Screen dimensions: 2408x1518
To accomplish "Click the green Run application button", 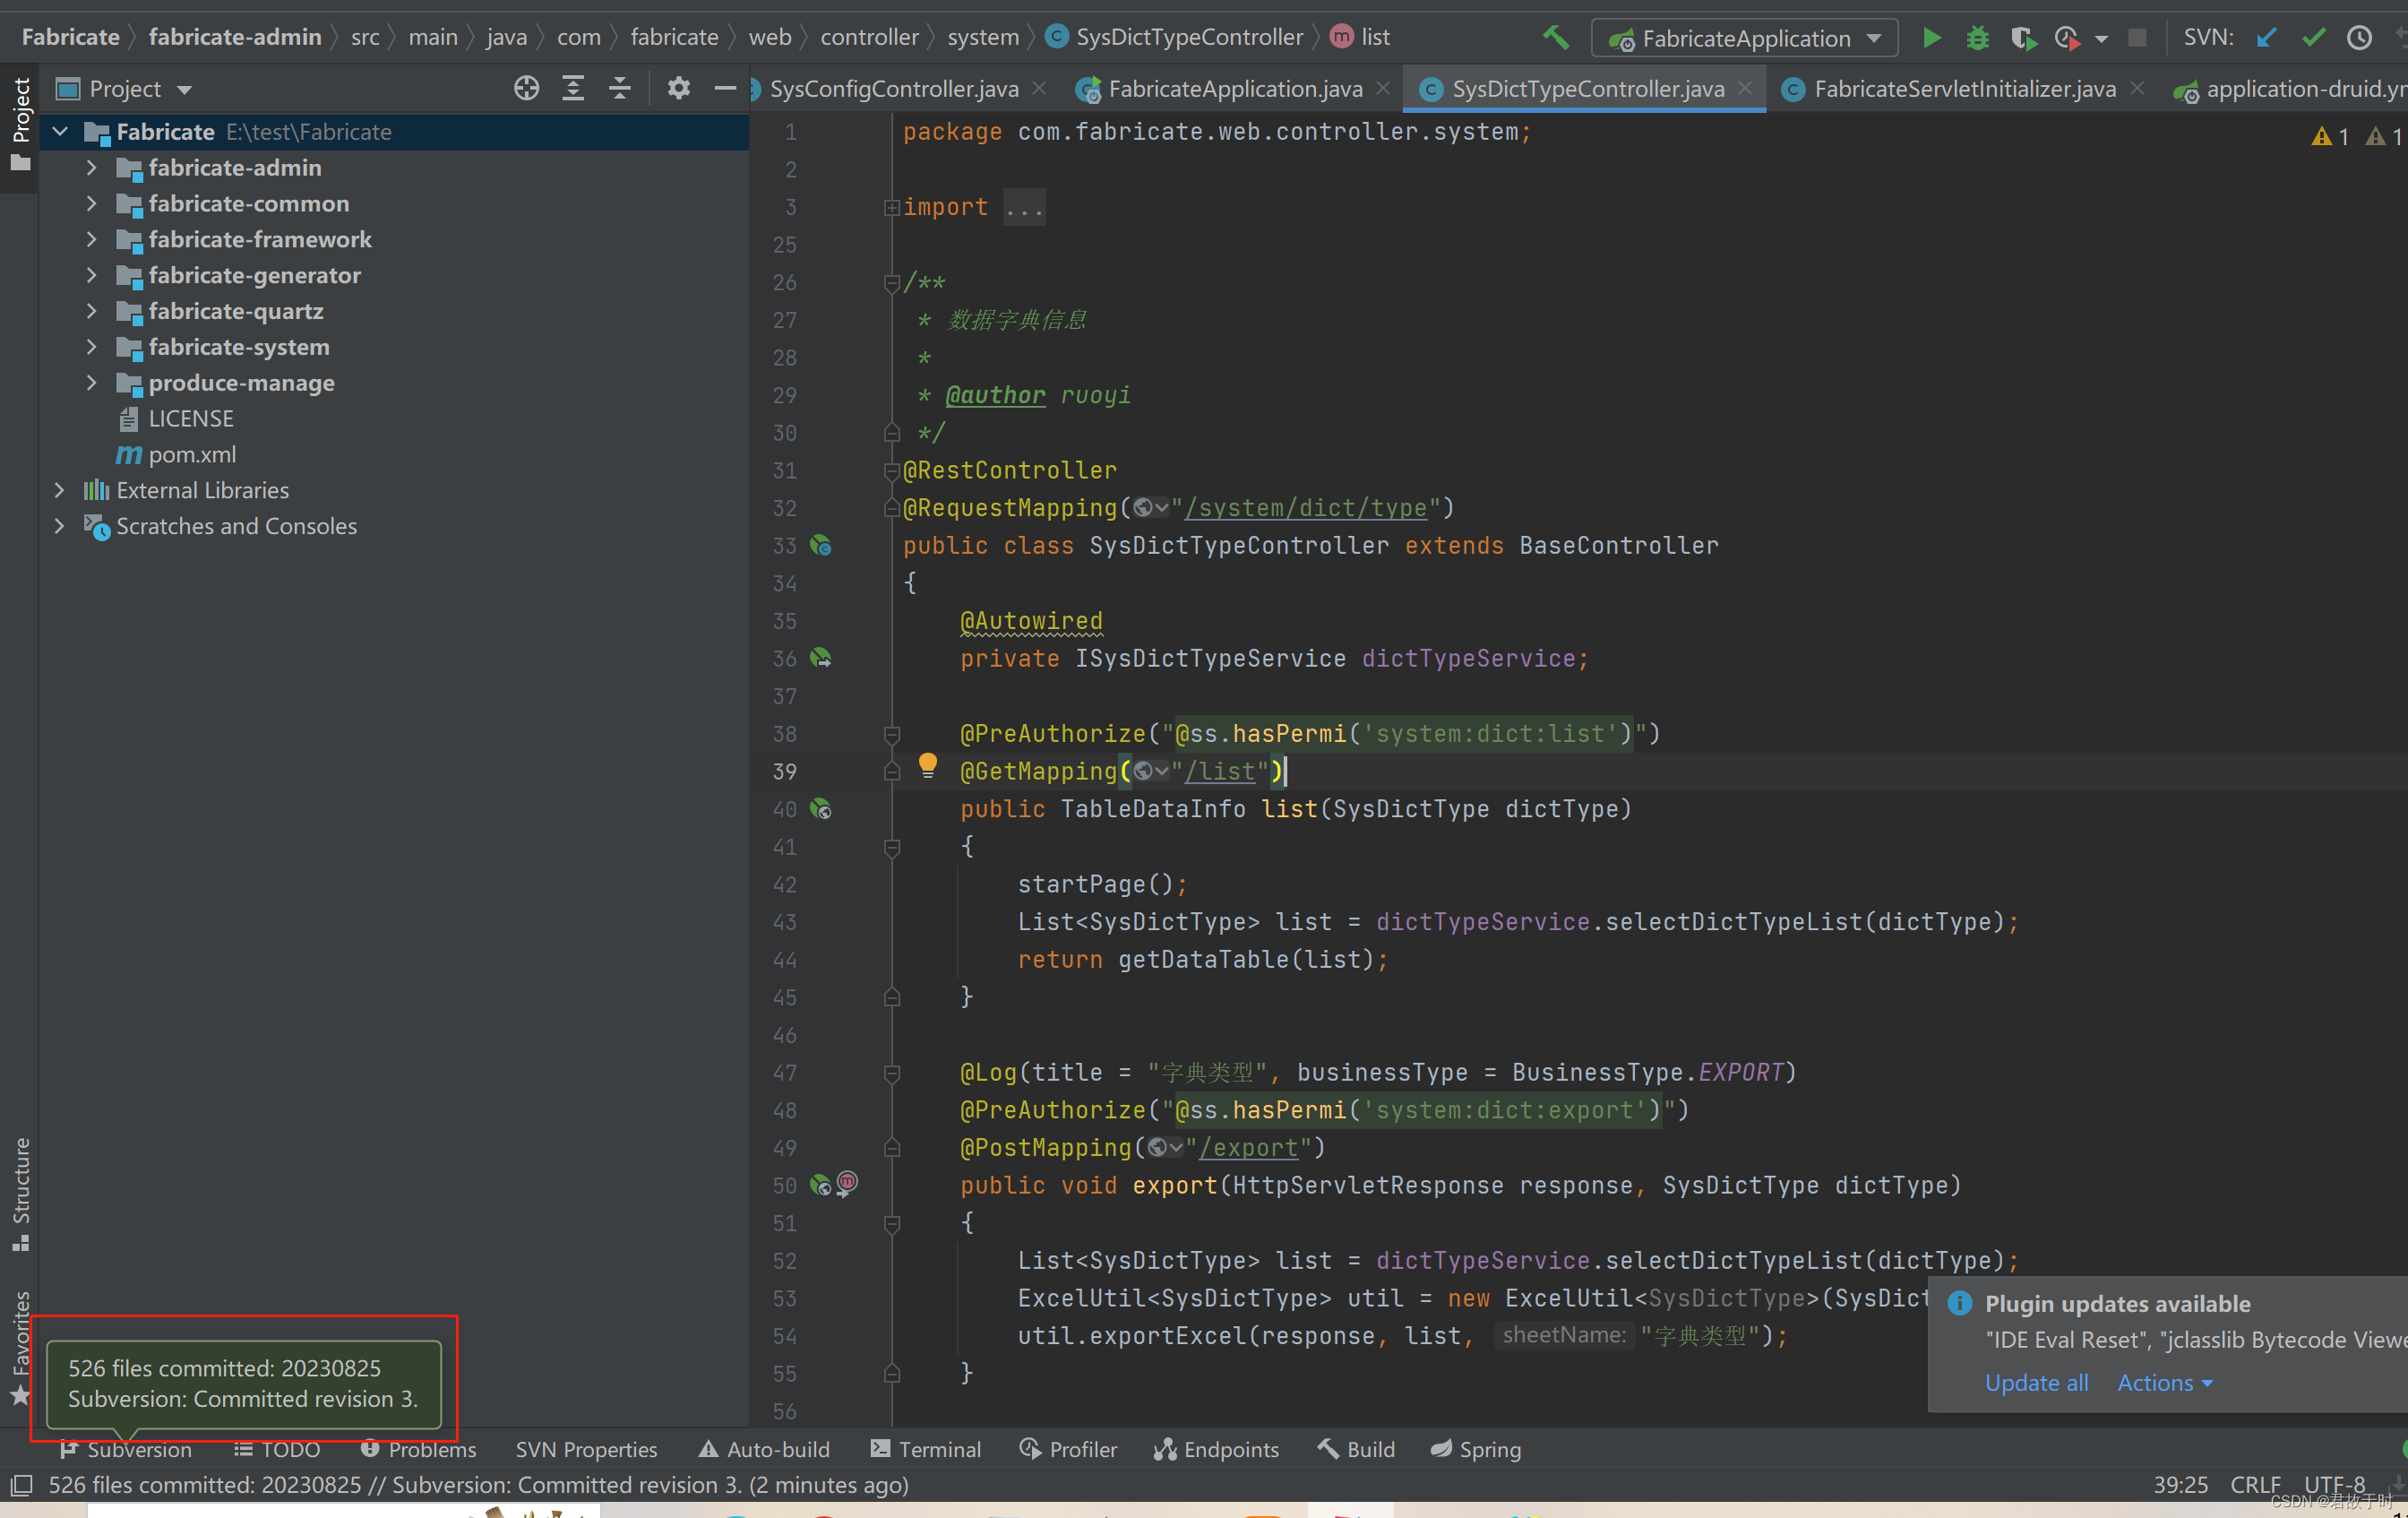I will pyautogui.click(x=1931, y=38).
